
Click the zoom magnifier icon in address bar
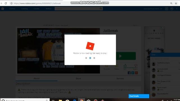click(x=171, y=3)
